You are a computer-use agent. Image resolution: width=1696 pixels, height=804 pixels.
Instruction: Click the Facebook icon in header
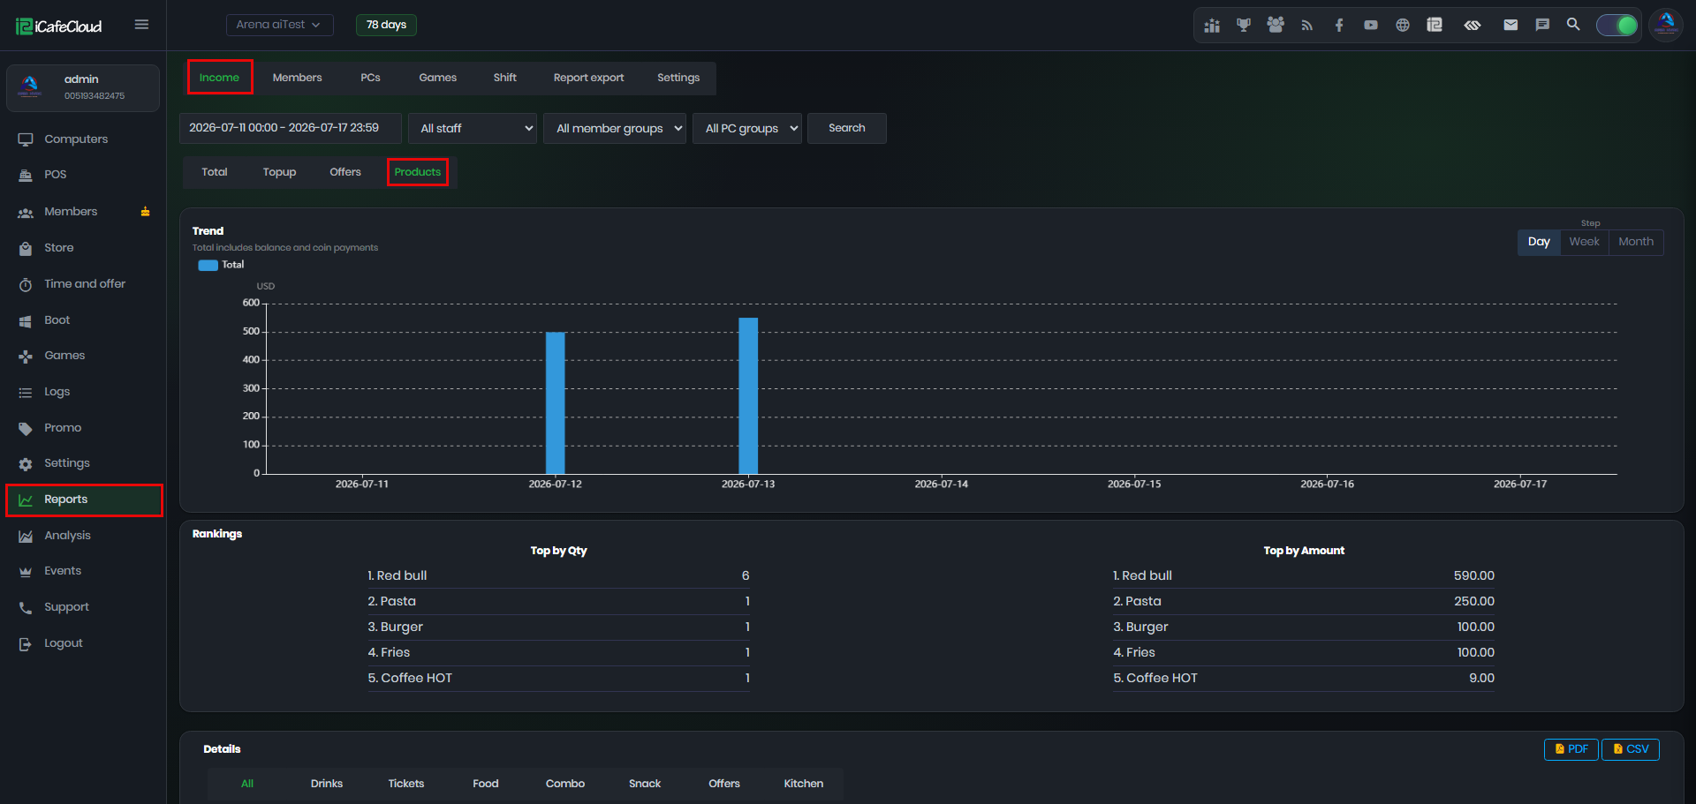(1339, 25)
